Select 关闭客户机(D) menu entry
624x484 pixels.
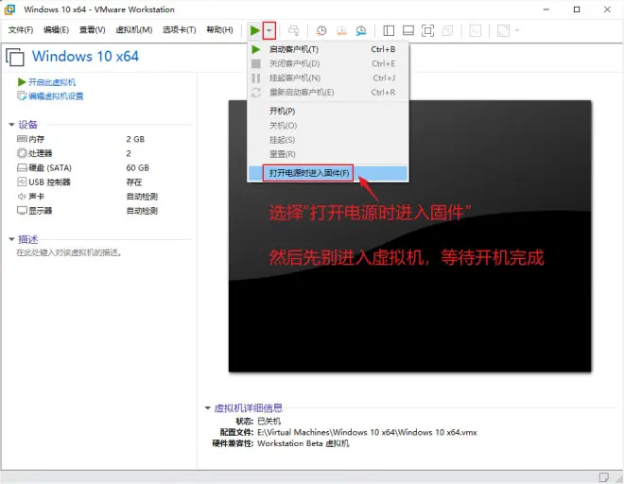click(x=328, y=63)
